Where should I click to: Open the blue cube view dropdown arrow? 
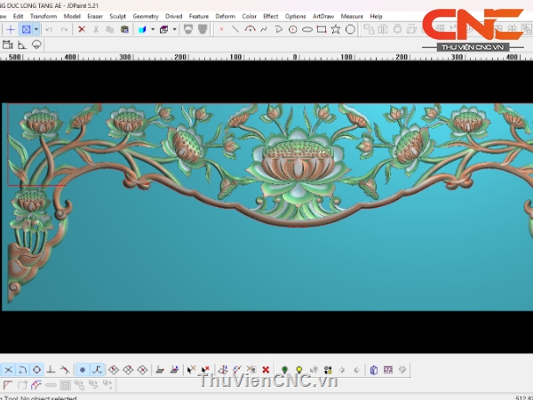point(153,29)
